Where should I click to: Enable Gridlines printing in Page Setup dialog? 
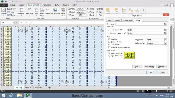109,39
